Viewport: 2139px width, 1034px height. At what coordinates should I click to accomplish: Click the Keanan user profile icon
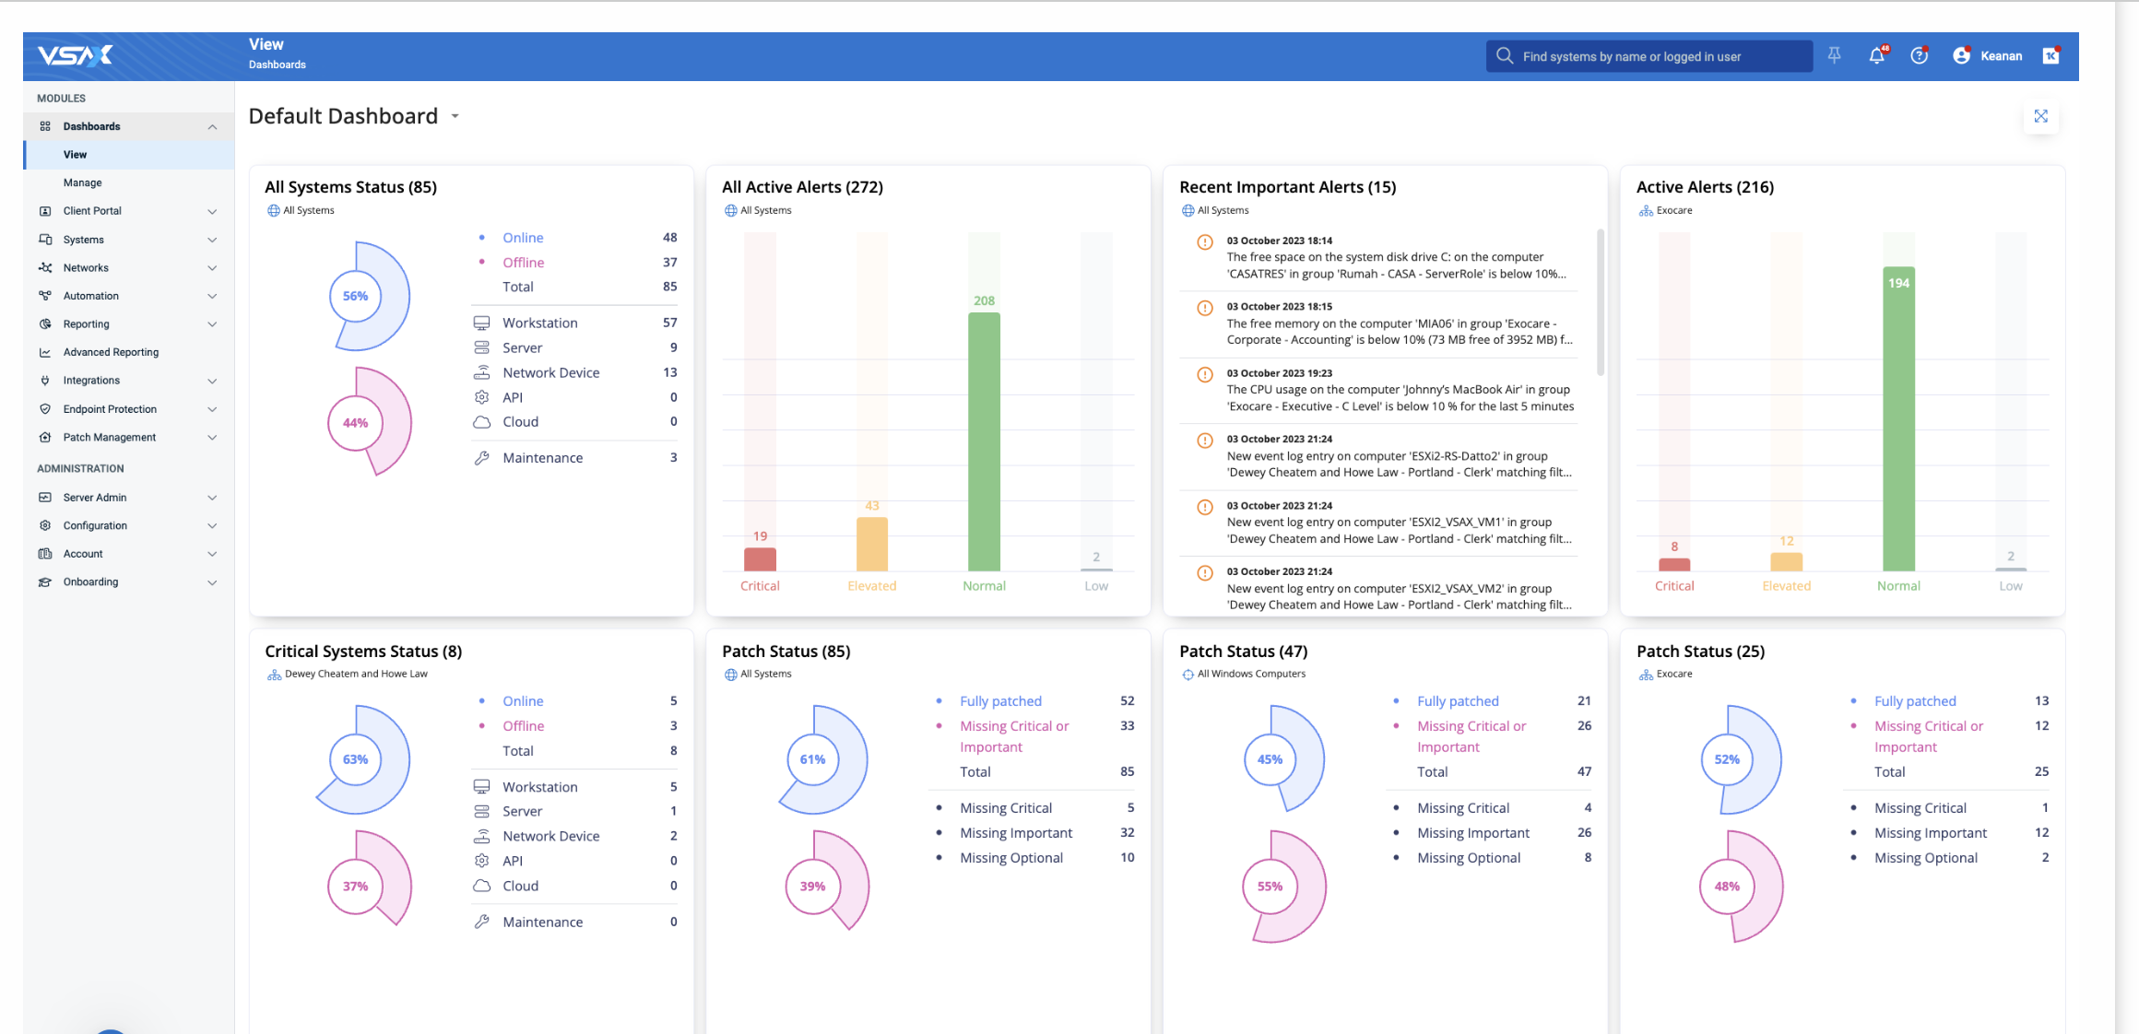point(1962,56)
